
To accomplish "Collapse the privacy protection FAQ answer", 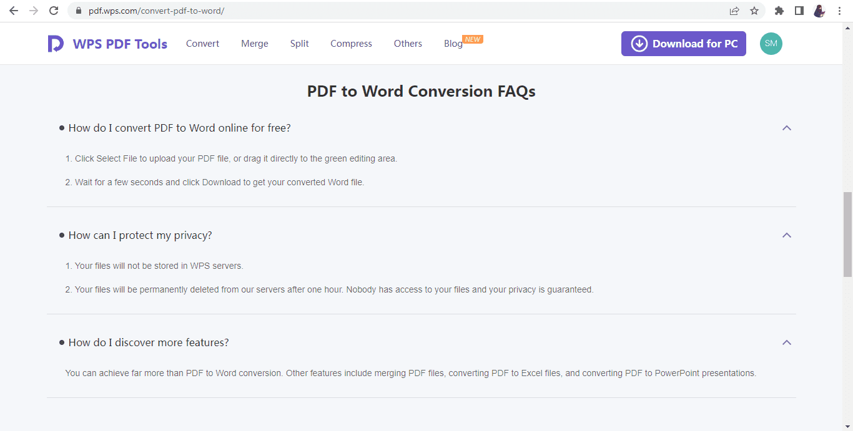I will pyautogui.click(x=786, y=235).
